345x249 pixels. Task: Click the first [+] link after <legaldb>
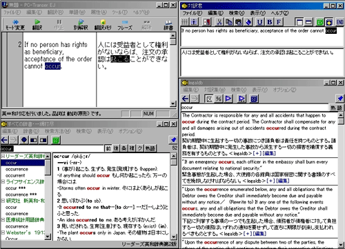257,153
